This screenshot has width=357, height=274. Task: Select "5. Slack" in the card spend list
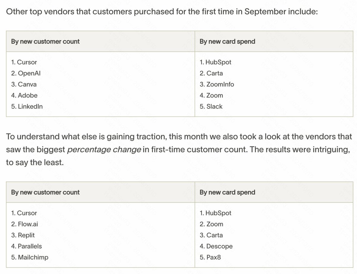211,107
